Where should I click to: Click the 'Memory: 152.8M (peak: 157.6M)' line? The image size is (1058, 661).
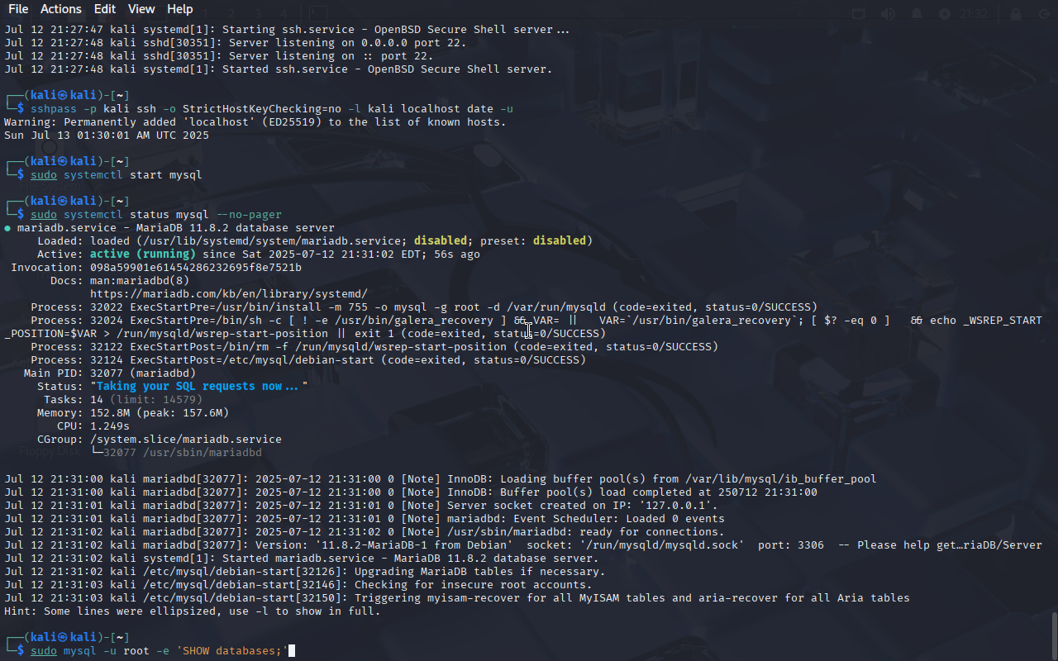coord(133,413)
